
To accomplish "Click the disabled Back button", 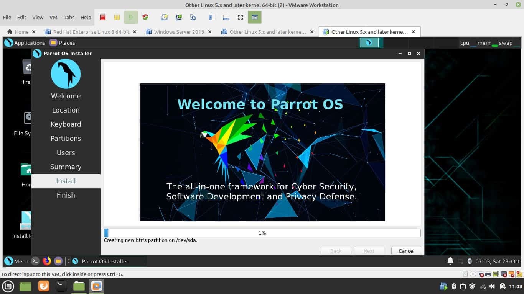I will pyautogui.click(x=336, y=251).
